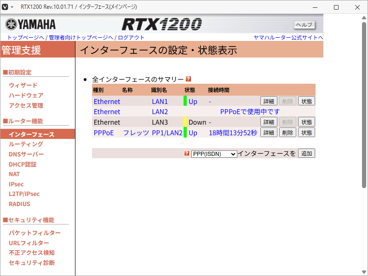Click the Yamaha logo

coord(30,24)
